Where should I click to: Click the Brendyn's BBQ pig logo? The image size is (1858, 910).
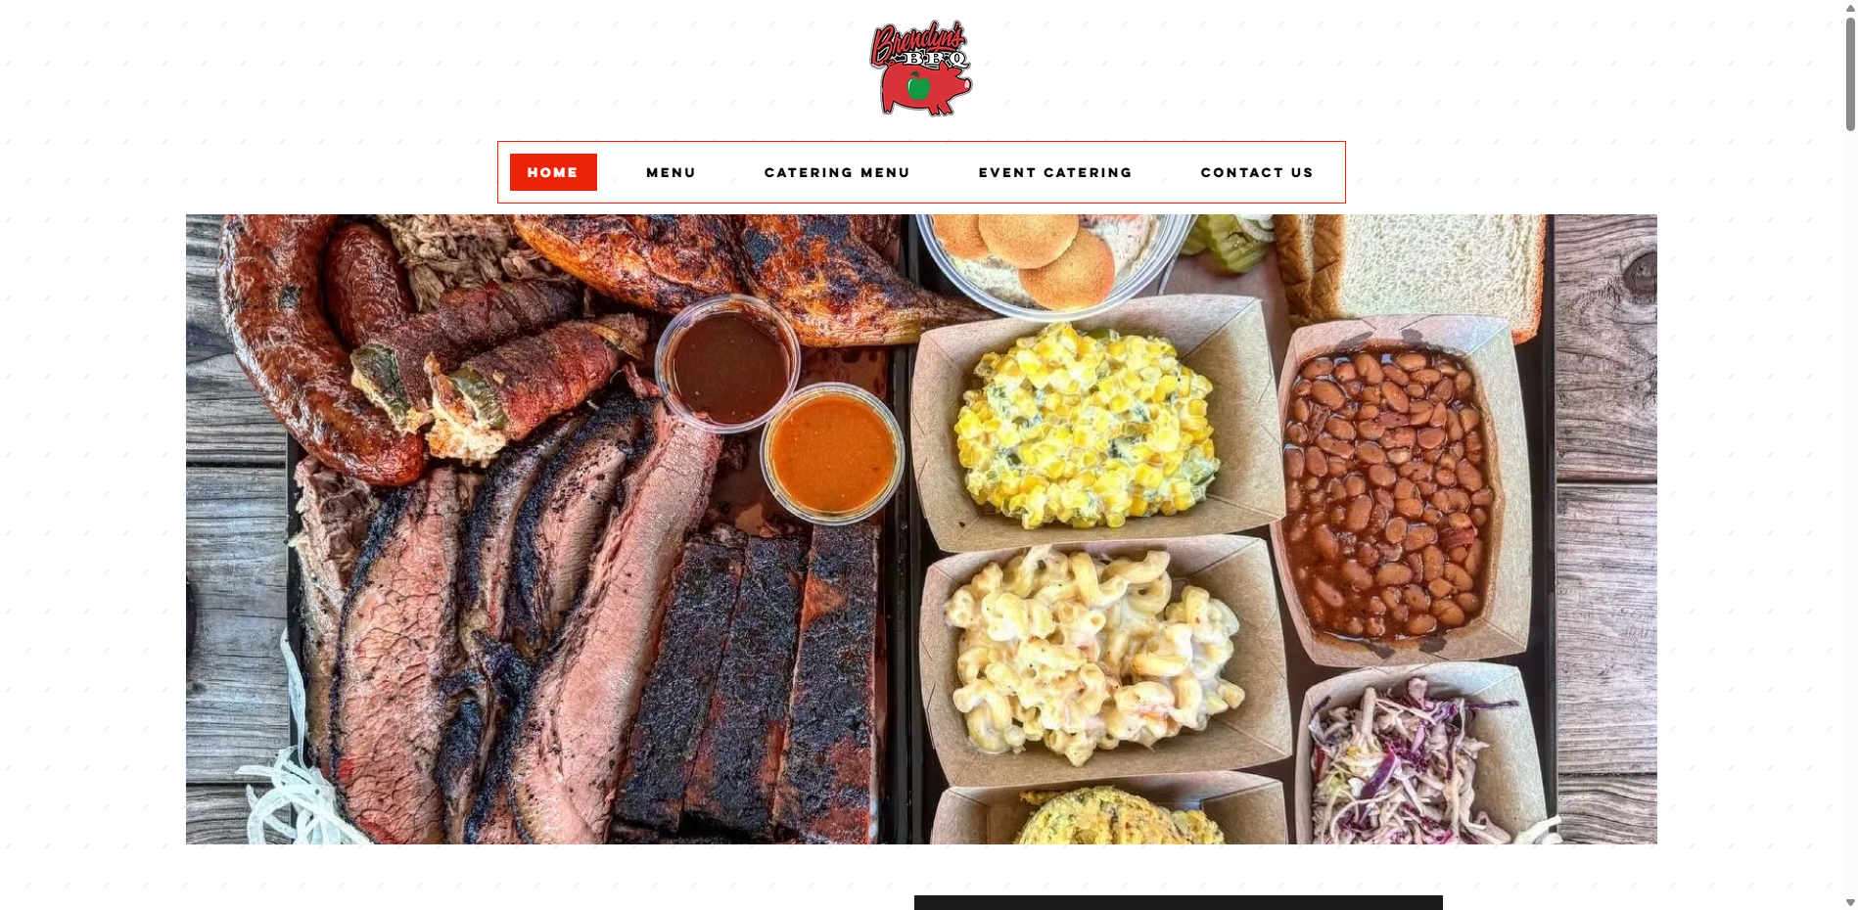(921, 68)
